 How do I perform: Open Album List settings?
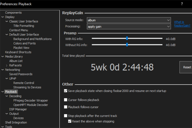16,61
